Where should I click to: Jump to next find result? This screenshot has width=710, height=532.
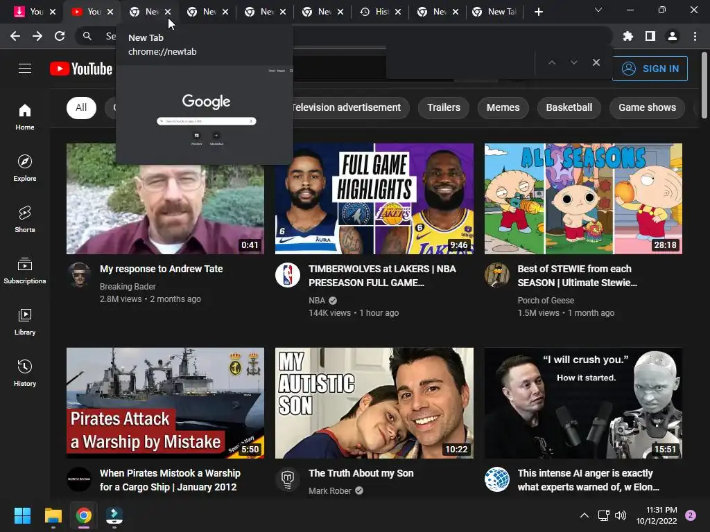[573, 62]
